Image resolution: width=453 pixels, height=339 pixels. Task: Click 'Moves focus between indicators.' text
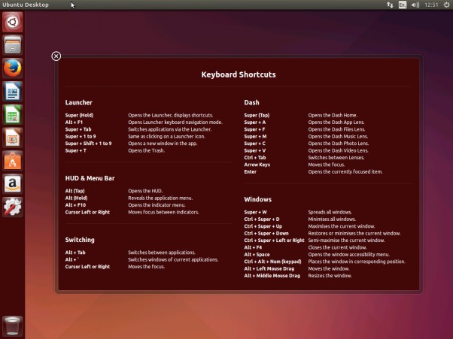click(x=163, y=212)
